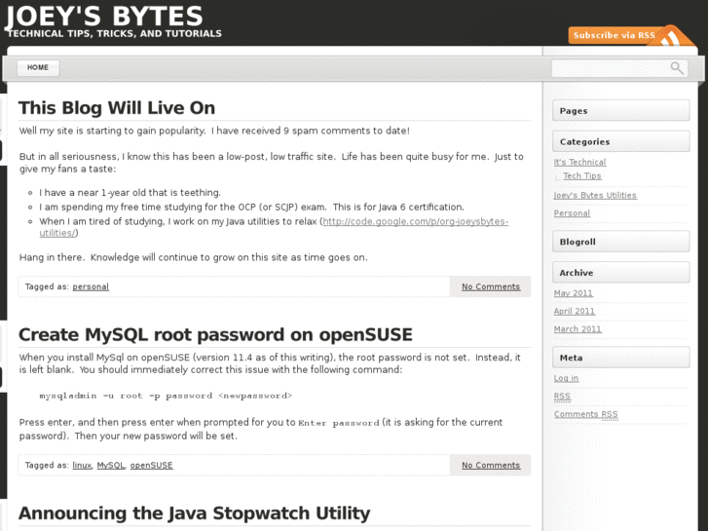Screen dimensions: 708x531
Task: Open the "It's Technical" category
Action: coord(579,162)
